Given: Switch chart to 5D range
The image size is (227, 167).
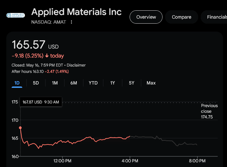Looking at the screenshot, I should [36, 83].
